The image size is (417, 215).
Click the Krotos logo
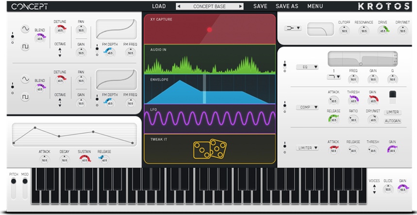384,6
